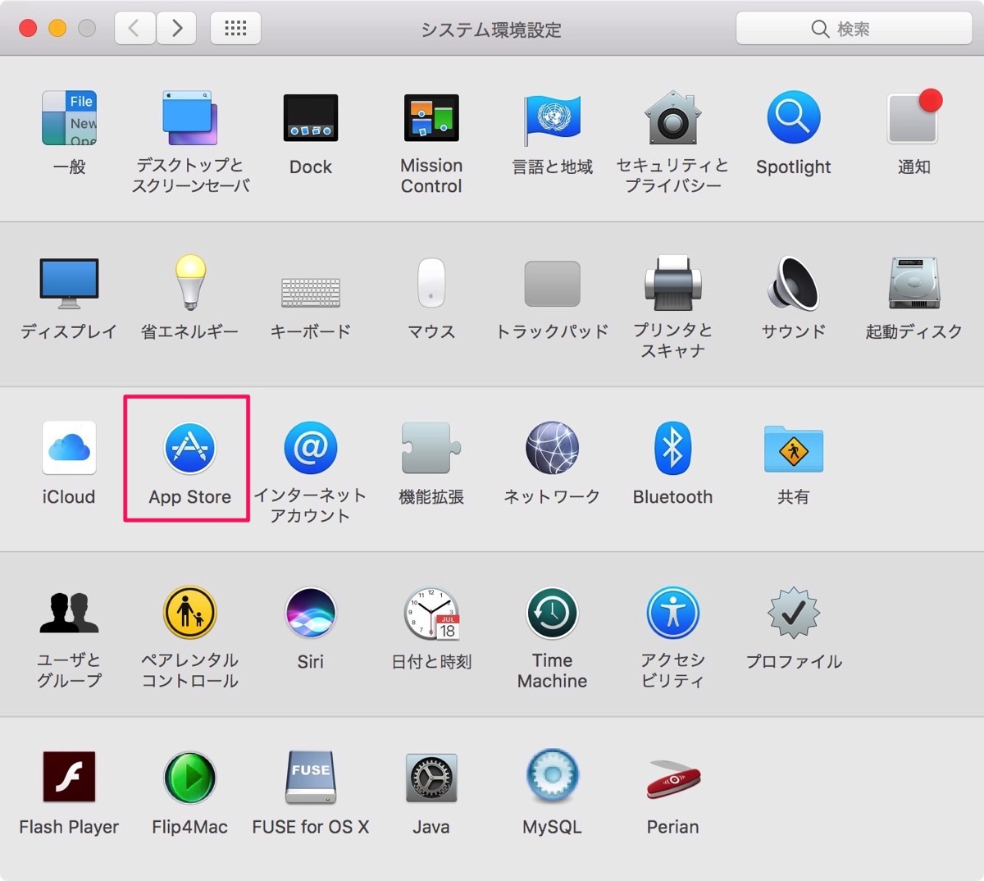Open 日付と時刻 preferences
The height and width of the screenshot is (881, 984).
pyautogui.click(x=431, y=613)
